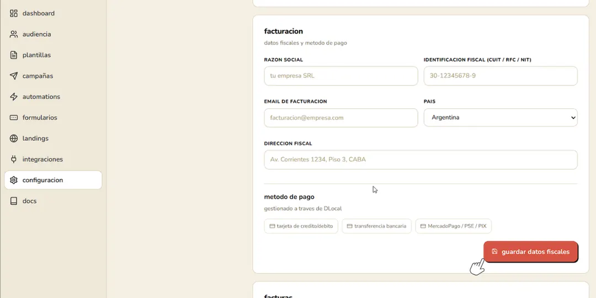
Task: Click the facturacion section heading
Action: 284,31
